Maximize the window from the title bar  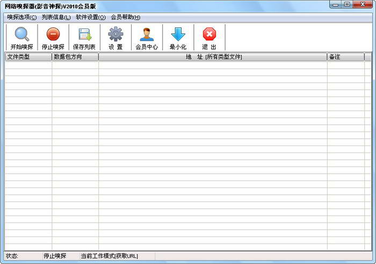[x=347, y=4]
